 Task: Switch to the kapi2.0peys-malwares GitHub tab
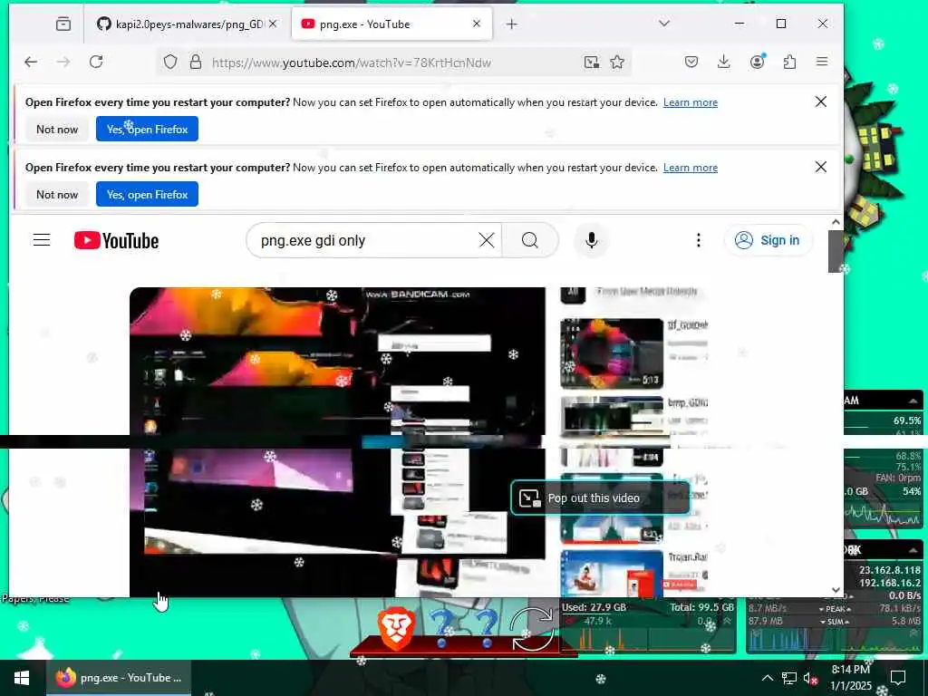coord(188,24)
